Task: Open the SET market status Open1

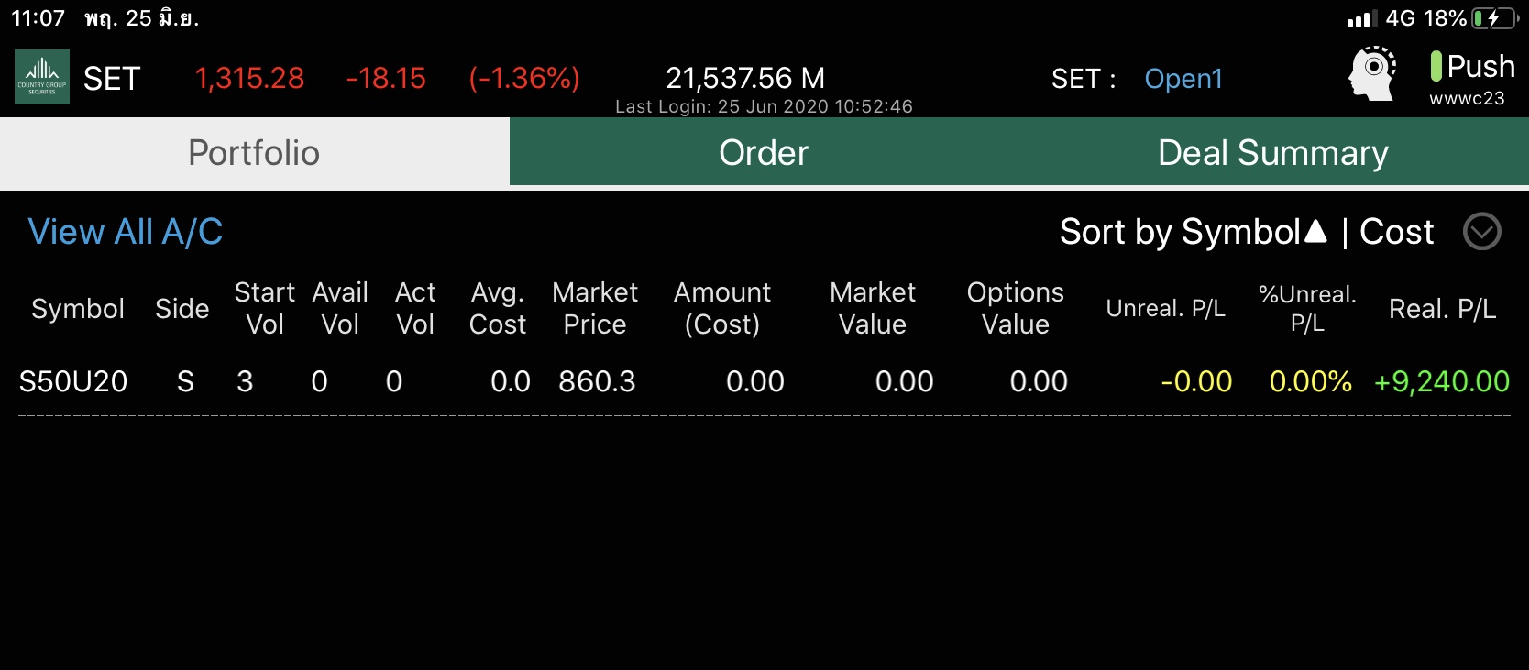Action: point(1183,79)
